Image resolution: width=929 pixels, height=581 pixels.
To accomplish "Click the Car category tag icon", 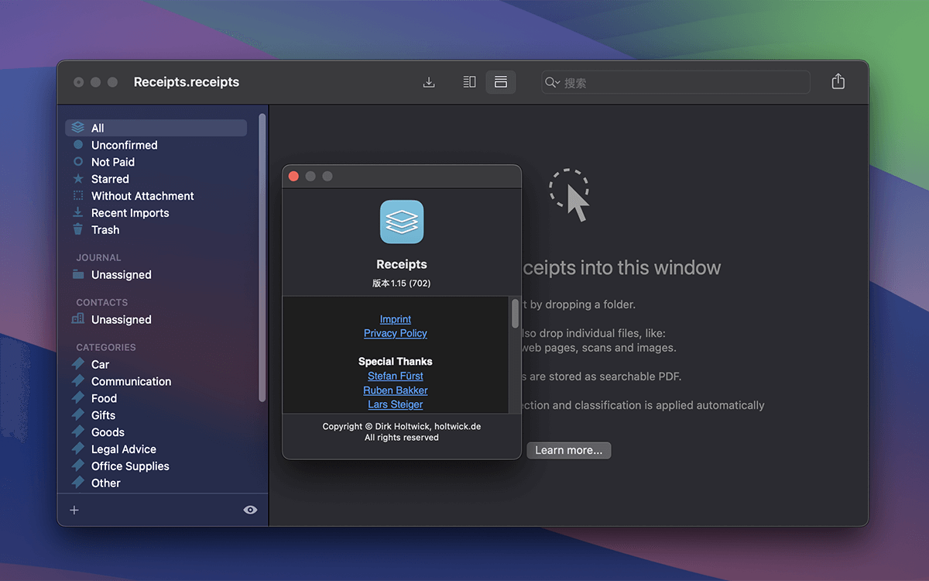I will (x=78, y=364).
